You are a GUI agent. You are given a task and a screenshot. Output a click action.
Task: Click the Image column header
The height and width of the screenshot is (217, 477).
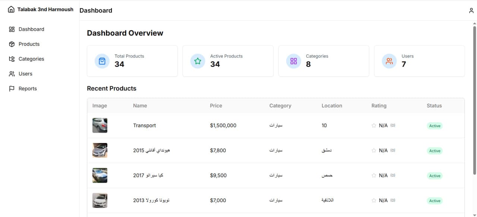99,106
